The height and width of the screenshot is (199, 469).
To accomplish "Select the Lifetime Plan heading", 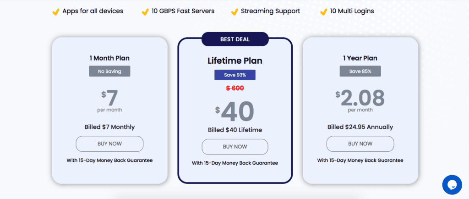I will coord(235,61).
